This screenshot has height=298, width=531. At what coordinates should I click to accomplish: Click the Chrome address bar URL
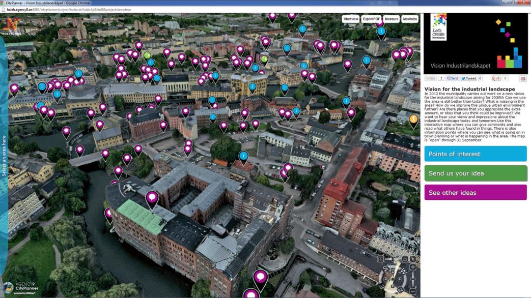coord(69,10)
